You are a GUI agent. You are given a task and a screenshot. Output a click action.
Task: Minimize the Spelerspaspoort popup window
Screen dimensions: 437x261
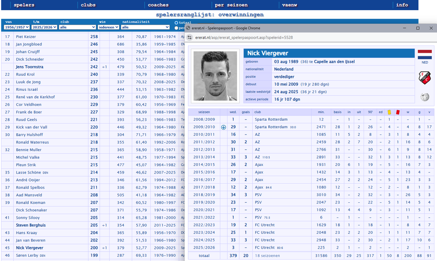[405, 28]
